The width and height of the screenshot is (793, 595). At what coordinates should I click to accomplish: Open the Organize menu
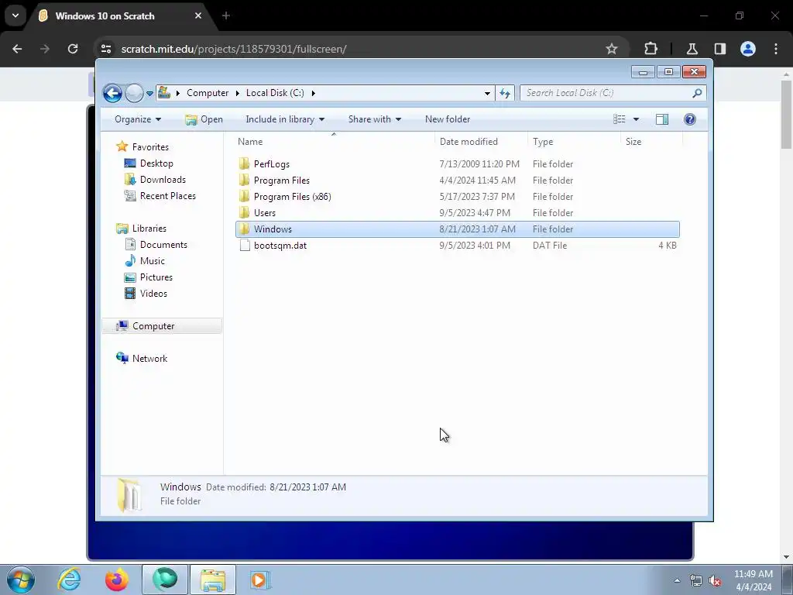138,119
